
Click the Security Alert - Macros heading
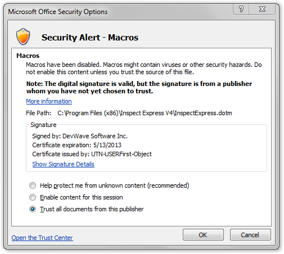[90, 37]
